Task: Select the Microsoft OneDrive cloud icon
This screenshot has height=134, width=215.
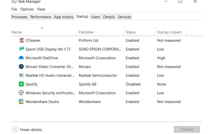Action: (x=21, y=58)
